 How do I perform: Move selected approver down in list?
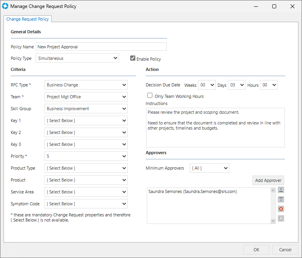coord(281,199)
